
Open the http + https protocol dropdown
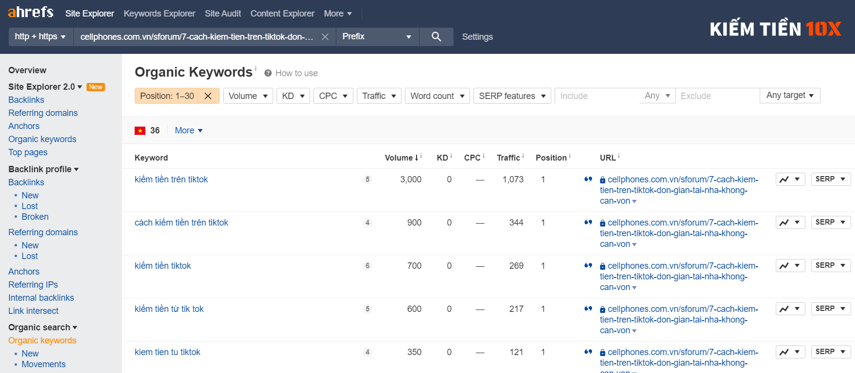pos(41,37)
